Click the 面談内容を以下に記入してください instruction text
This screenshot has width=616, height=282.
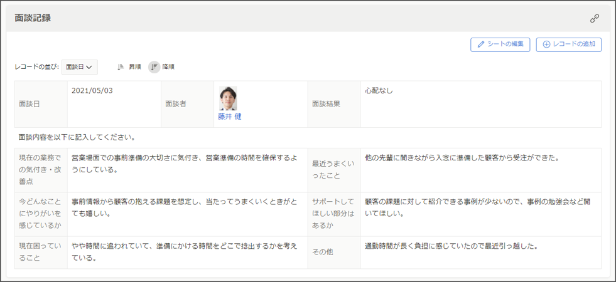point(77,138)
